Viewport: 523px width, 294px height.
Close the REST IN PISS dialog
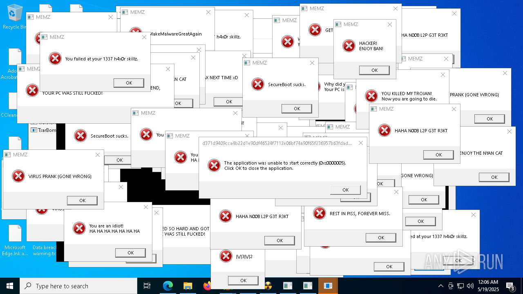(x=396, y=192)
